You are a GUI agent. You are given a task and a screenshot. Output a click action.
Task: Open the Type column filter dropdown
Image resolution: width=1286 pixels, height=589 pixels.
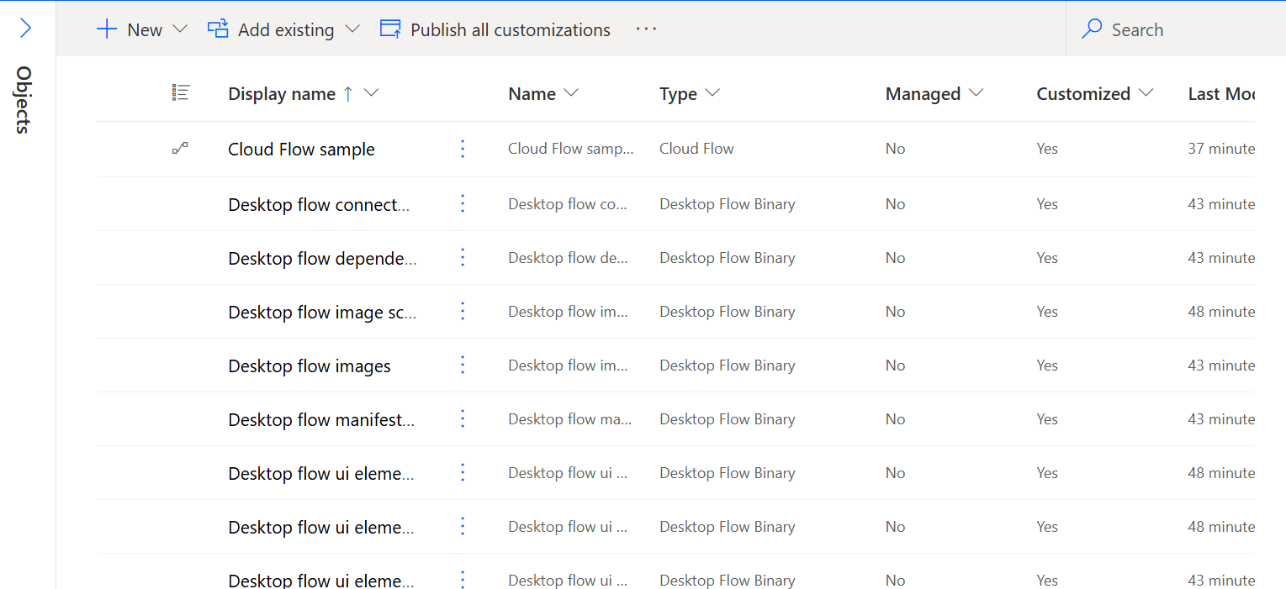(714, 93)
